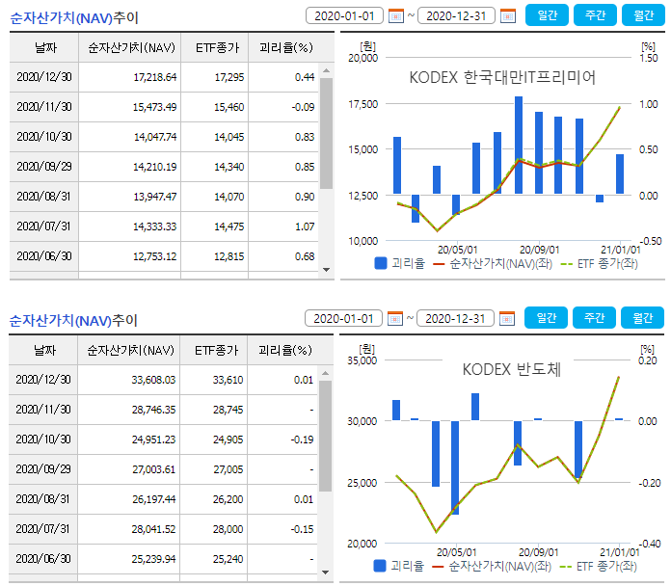
Task: Click the KODEX 한국대만IT프리미어 chart title
Action: tap(502, 77)
